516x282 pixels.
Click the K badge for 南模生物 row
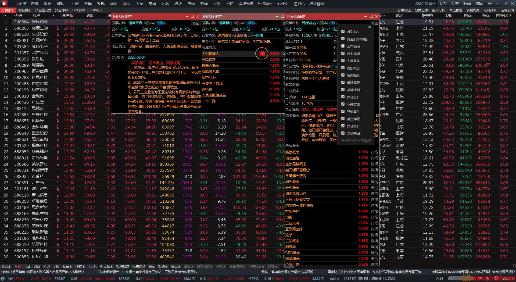(x=58, y=28)
